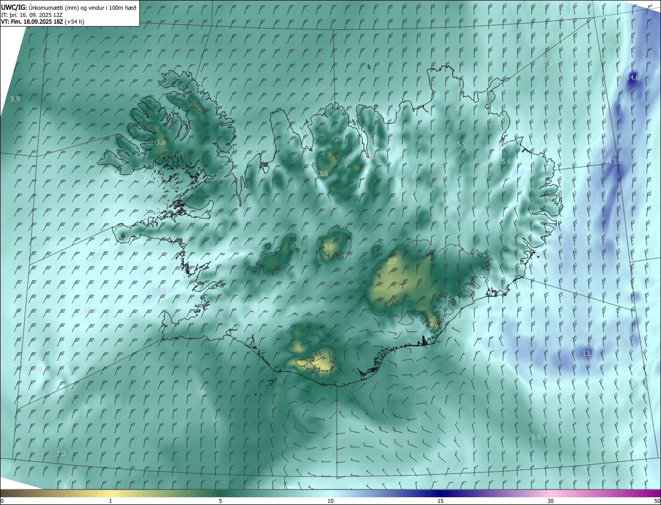Image resolution: width=661 pixels, height=505 pixels.
Task: Click the legend tick labeled 30
Action: click(550, 501)
